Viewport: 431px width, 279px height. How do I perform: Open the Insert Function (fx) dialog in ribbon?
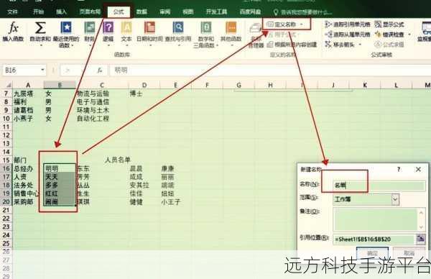(13, 32)
